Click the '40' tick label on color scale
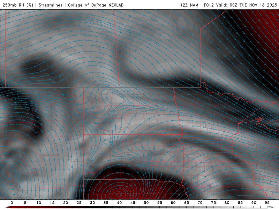Viewport: 279px width, 209px height. tap(119, 203)
